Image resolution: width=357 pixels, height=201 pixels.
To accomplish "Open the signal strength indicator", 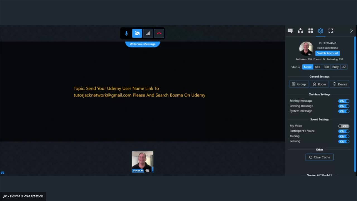I will click(x=148, y=33).
